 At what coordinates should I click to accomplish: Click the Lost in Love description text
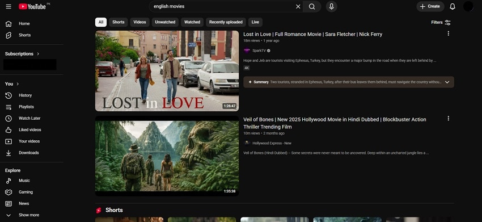tap(340, 61)
